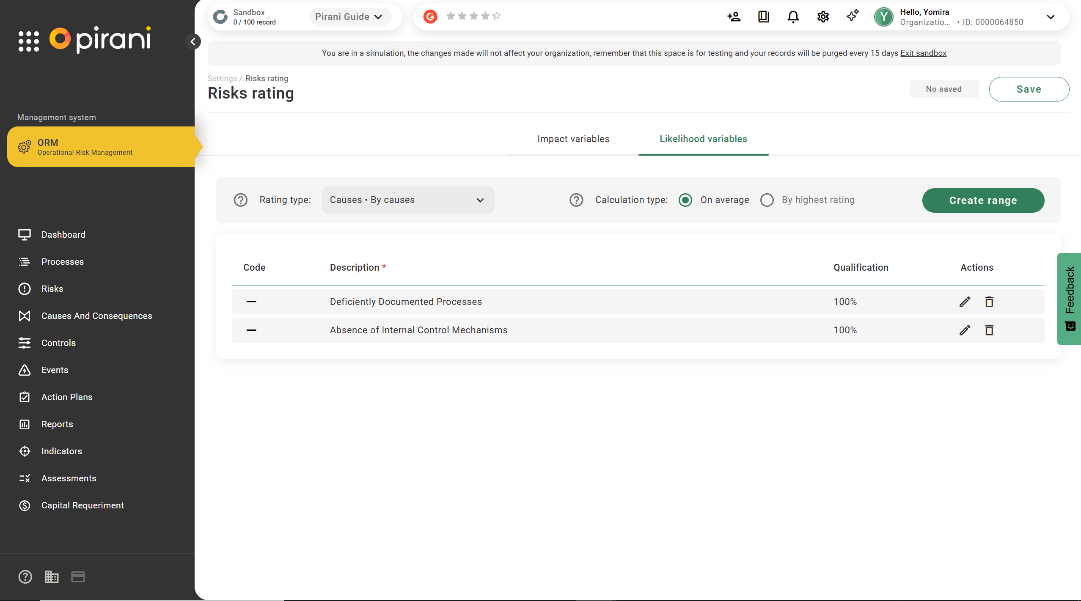Image resolution: width=1081 pixels, height=601 pixels.
Task: Select By highest rating option
Action: 767,200
